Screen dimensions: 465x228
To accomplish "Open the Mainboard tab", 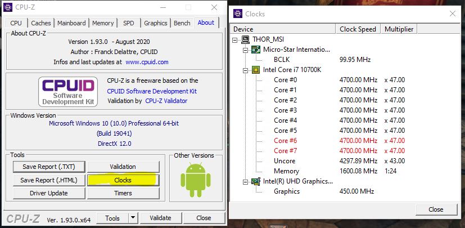I will pyautogui.click(x=71, y=23).
